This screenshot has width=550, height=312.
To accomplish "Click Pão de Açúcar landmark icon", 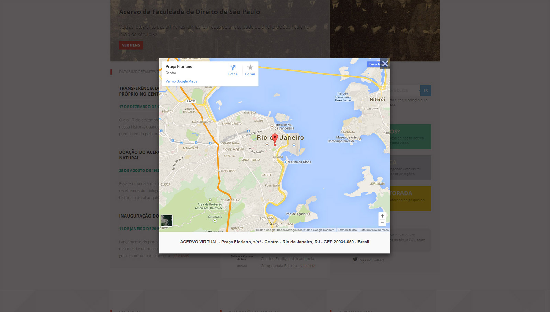I will click(x=309, y=214).
